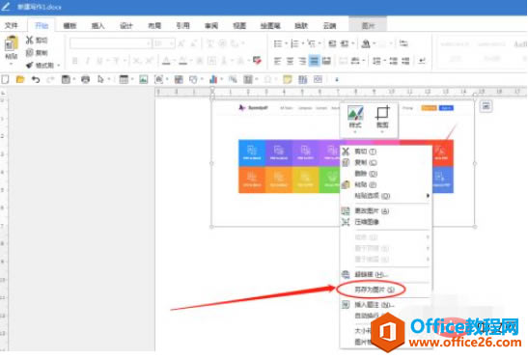Viewport: 528px width, 359px height.
Task: Switch to the Picture contextual tab
Action: (368, 26)
